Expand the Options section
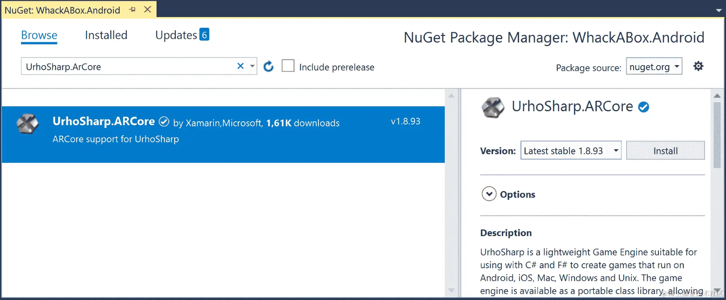Viewport: 726px width, 300px height. (489, 194)
